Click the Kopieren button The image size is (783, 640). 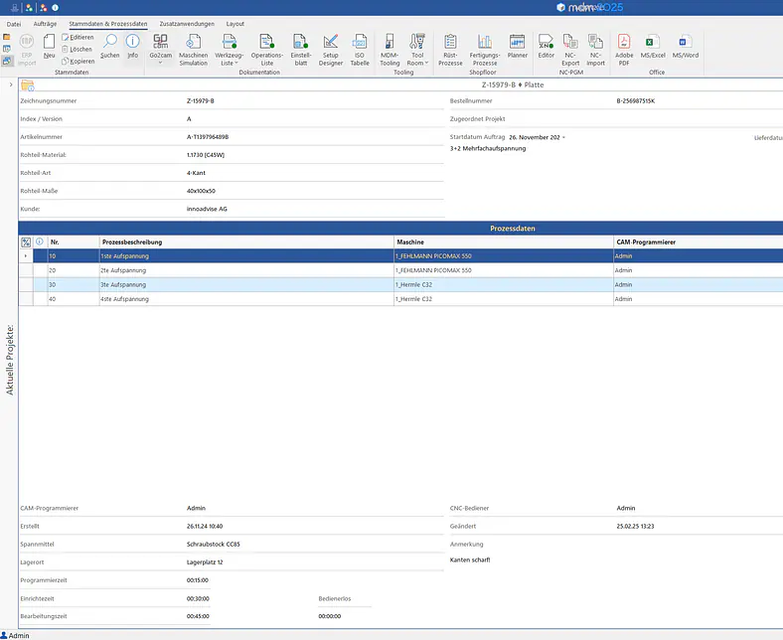point(78,61)
